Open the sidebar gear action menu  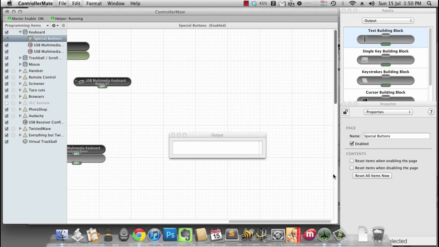[55, 25]
